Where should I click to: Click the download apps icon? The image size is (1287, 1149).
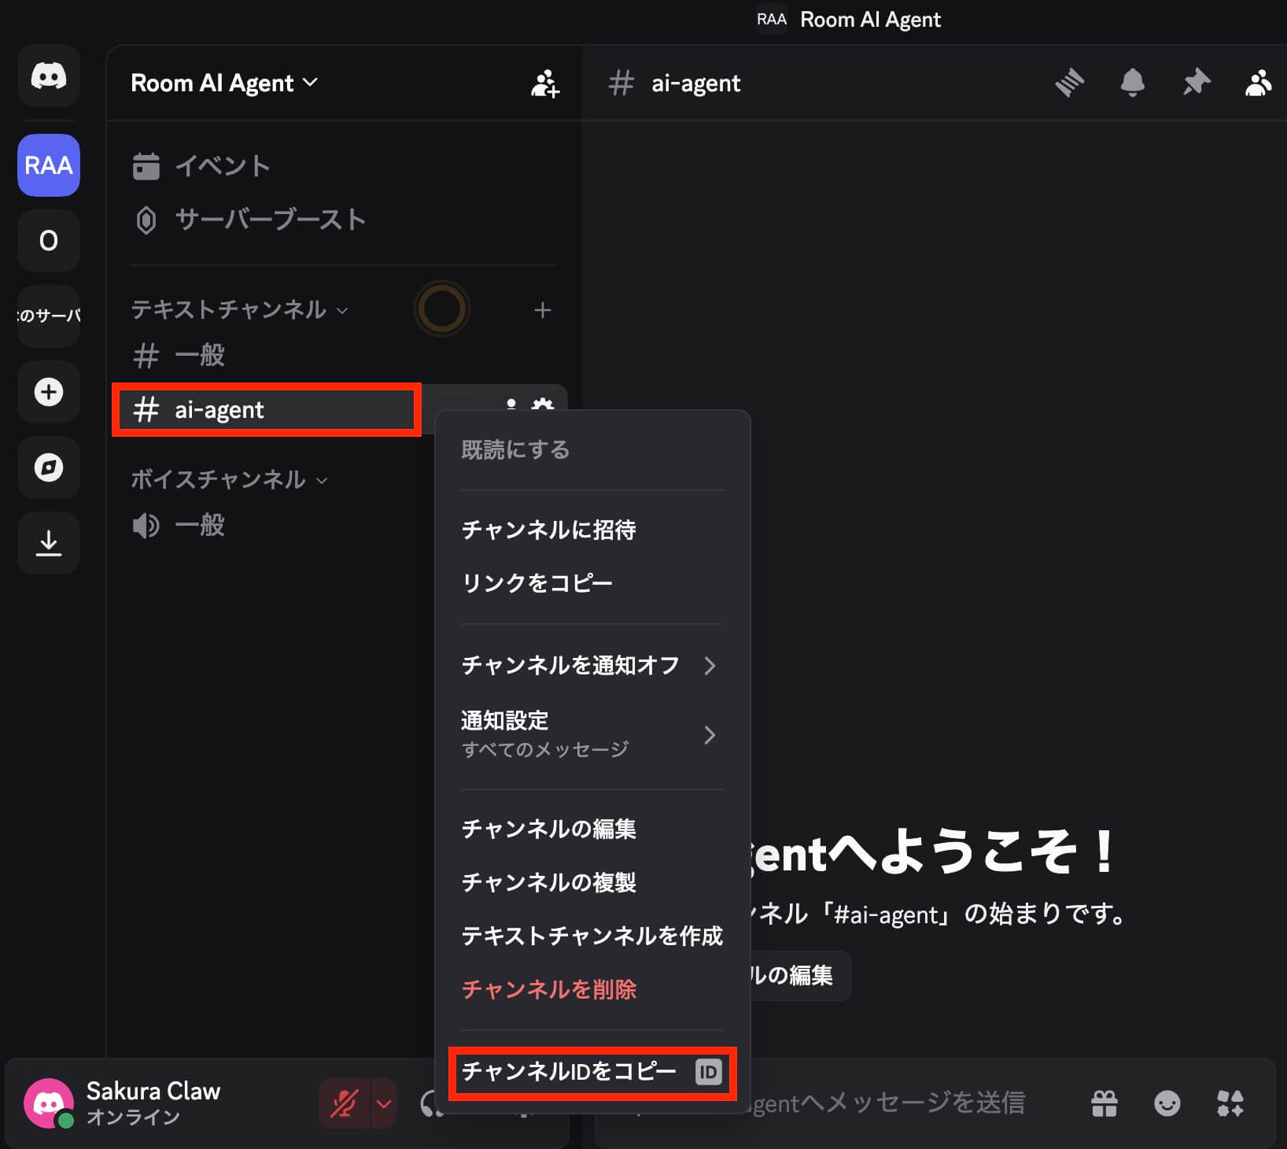click(x=49, y=543)
